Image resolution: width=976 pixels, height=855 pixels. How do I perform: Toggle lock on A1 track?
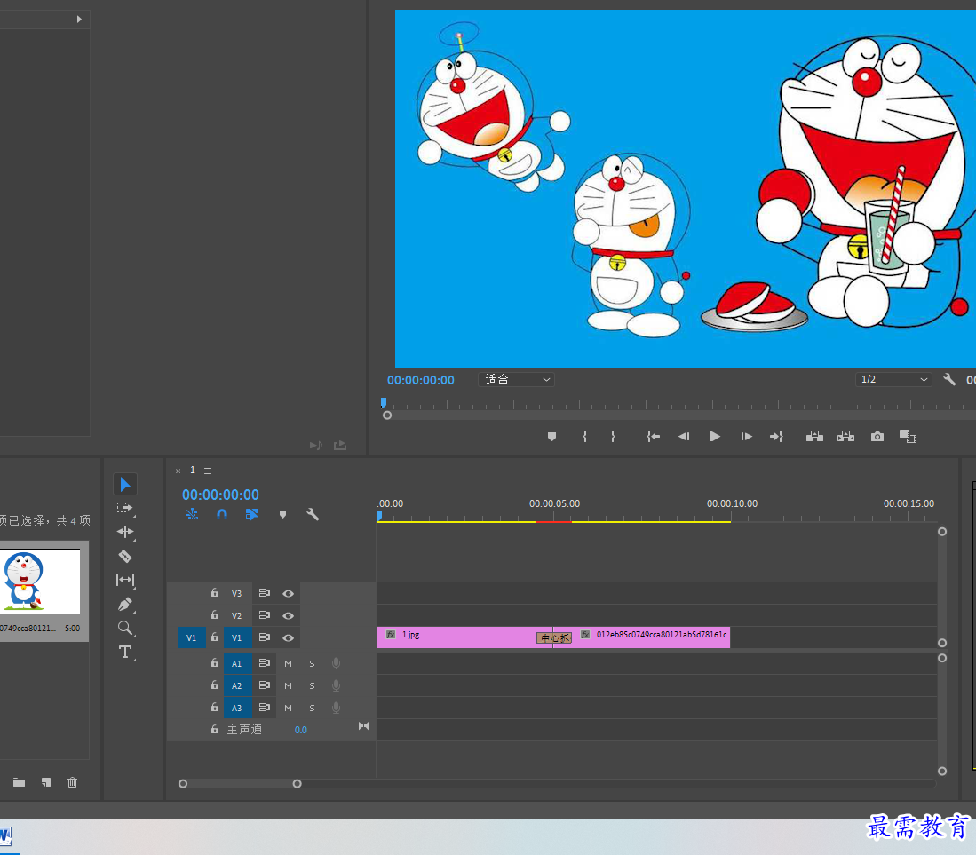pos(215,663)
